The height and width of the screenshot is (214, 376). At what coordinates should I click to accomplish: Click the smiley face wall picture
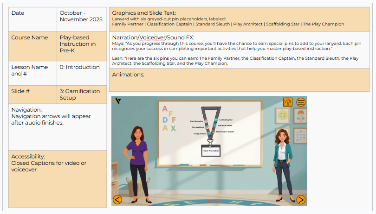tap(283, 116)
